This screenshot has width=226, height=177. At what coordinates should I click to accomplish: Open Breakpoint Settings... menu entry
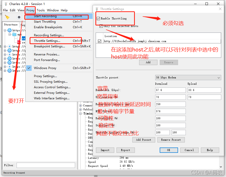coord(59,46)
